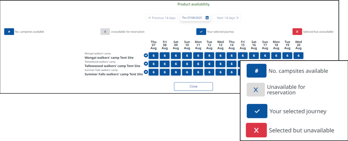348x141 pixels.
Task: Click the 'Mon 18 Aug' column header
Action: point(276,45)
